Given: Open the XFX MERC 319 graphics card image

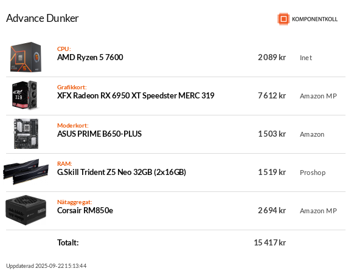Looking at the screenshot, I should point(25,95).
